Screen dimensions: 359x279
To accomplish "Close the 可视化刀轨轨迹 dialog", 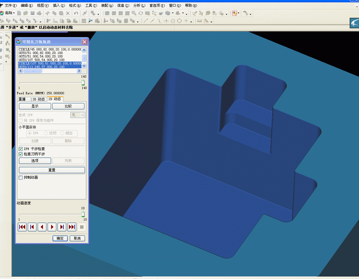I will pos(84,42).
